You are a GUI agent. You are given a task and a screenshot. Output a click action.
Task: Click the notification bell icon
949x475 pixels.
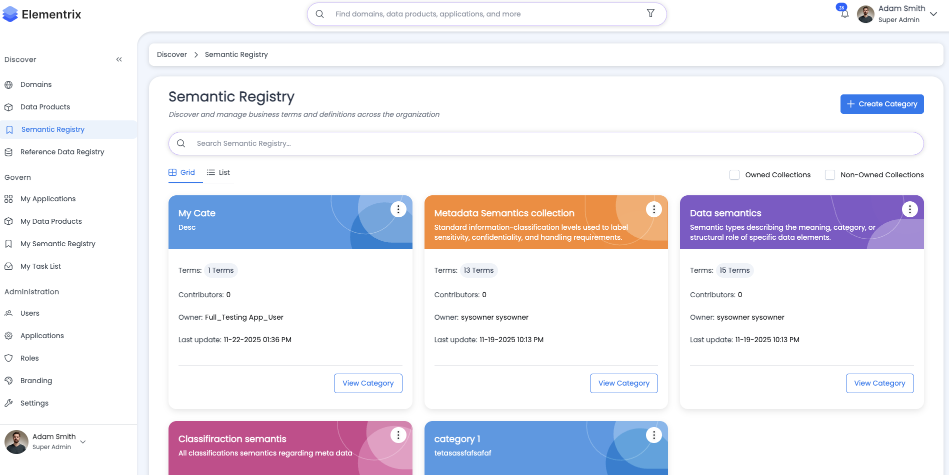[x=844, y=14]
